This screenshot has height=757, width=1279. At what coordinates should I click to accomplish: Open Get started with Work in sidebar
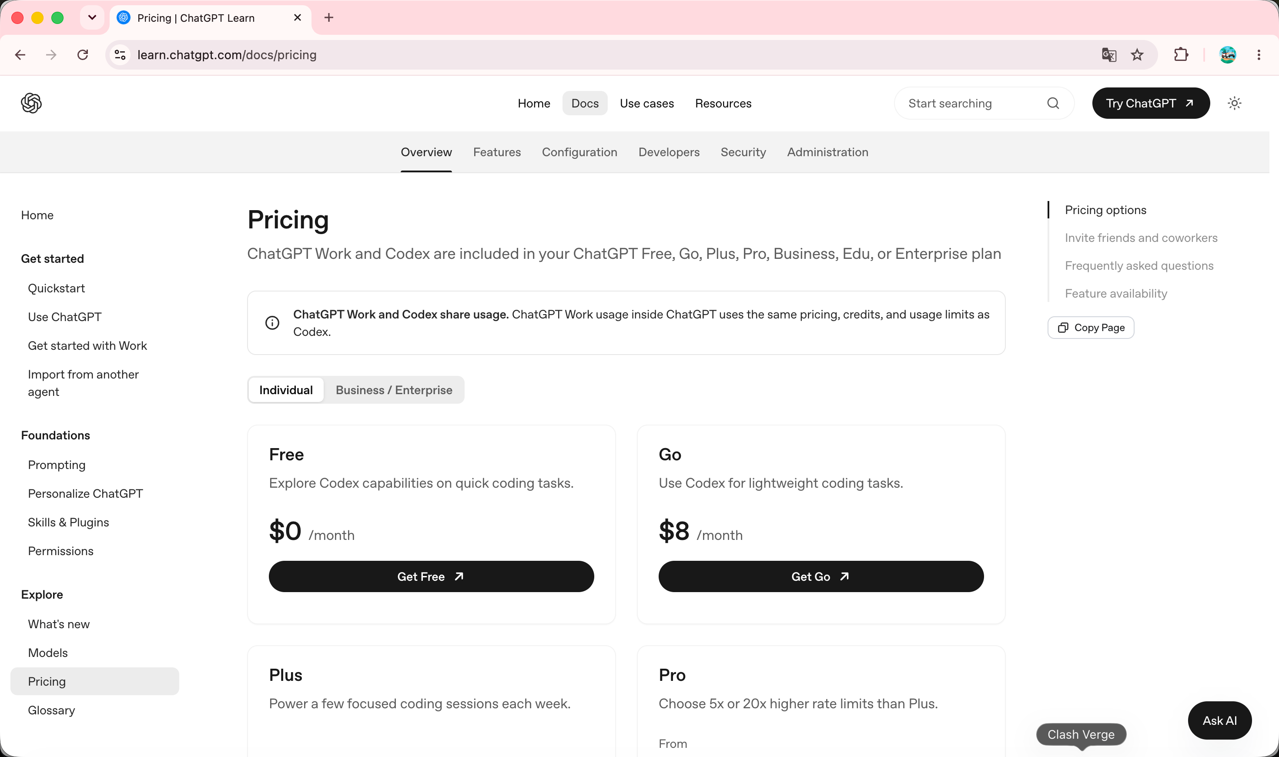[x=87, y=346]
